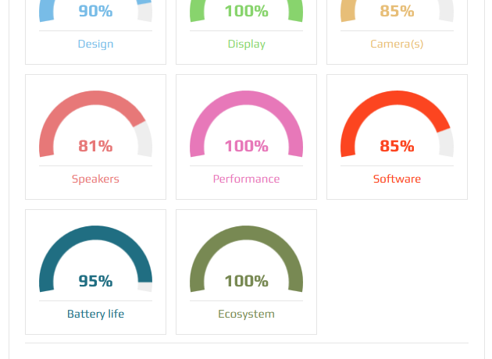The image size is (492, 359).
Task: Select the Battery life label
Action: tap(95, 314)
